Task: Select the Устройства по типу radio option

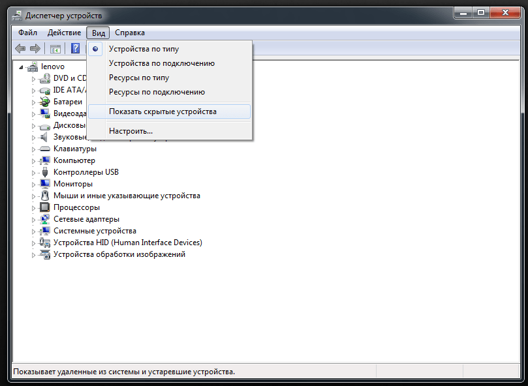Action: coord(144,49)
